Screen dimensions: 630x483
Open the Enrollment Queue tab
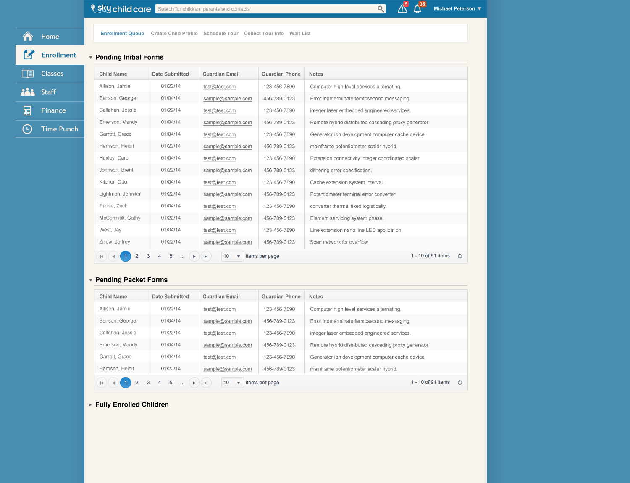[122, 34]
